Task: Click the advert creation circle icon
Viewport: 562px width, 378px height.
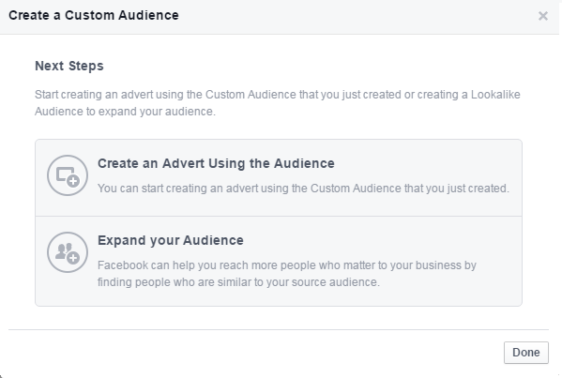Action: tap(68, 175)
